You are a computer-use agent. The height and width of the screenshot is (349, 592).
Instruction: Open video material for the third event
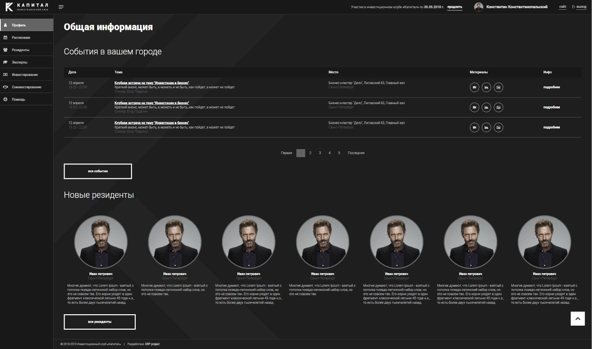[474, 127]
